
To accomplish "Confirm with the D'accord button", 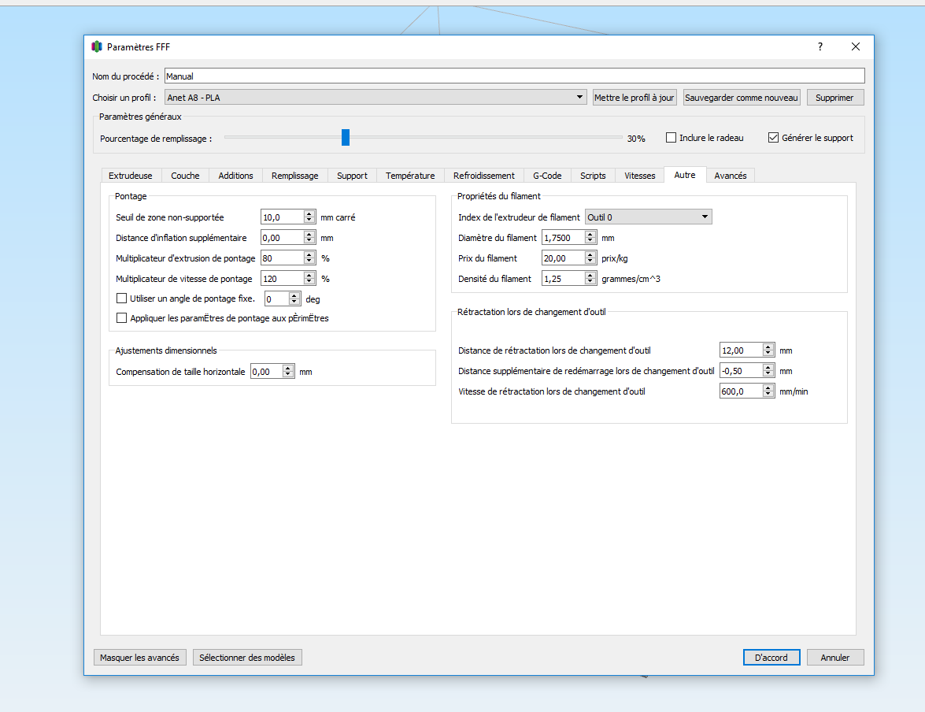I will (x=771, y=657).
